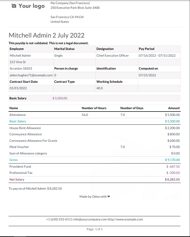This screenshot has height=237, width=190.
Task: Click the company name 'My Company (San Francisco)'
Action: tap(70, 3)
